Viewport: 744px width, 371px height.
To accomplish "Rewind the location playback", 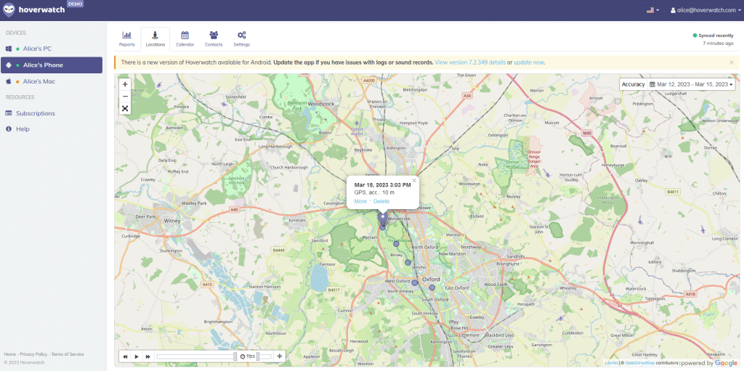I will 125,356.
